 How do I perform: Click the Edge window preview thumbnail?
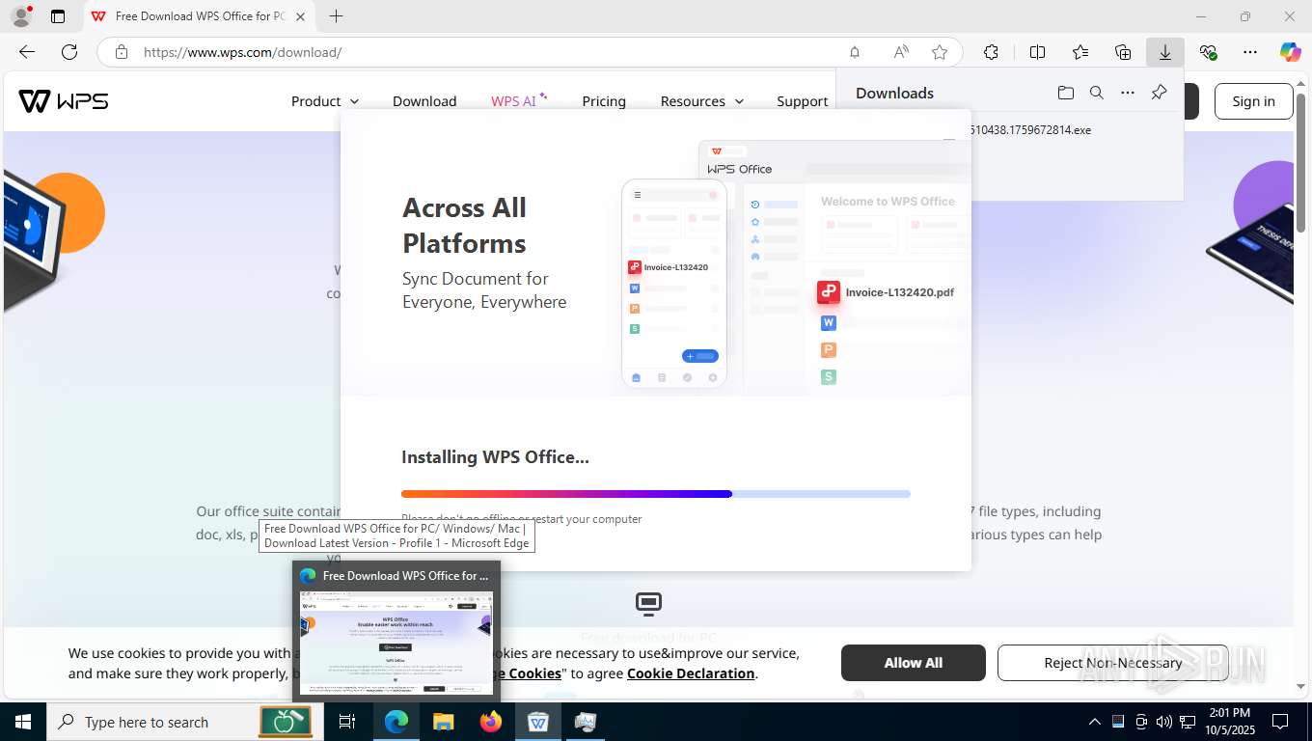click(x=396, y=642)
